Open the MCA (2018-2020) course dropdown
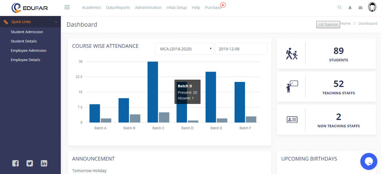Viewport: 381px width, 174px height. (x=184, y=49)
